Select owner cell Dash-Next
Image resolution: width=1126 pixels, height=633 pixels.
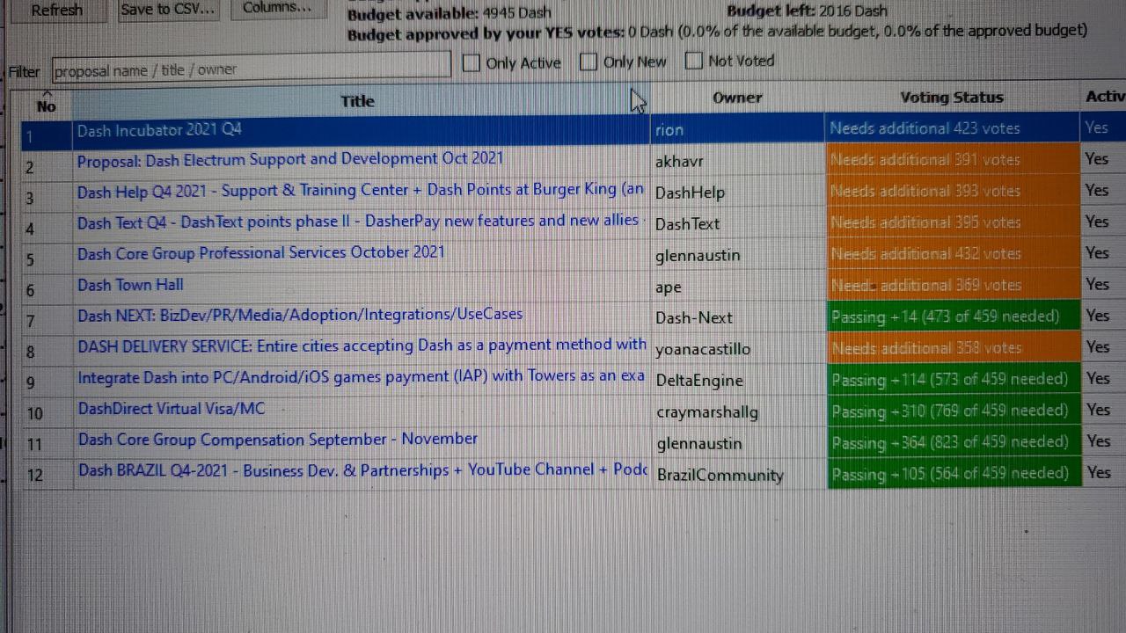737,317
